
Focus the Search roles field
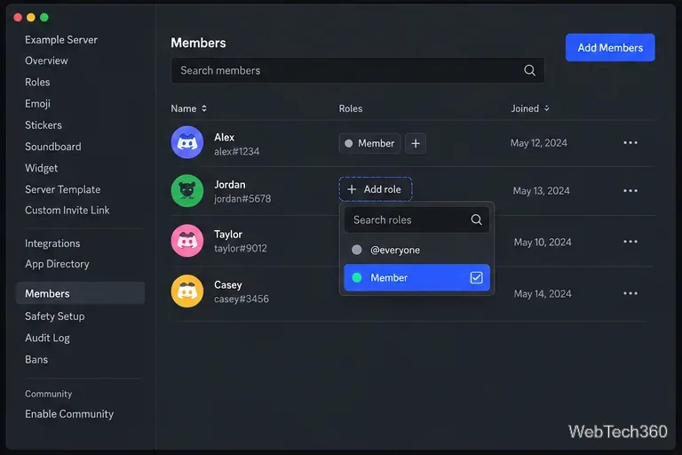pyautogui.click(x=416, y=220)
